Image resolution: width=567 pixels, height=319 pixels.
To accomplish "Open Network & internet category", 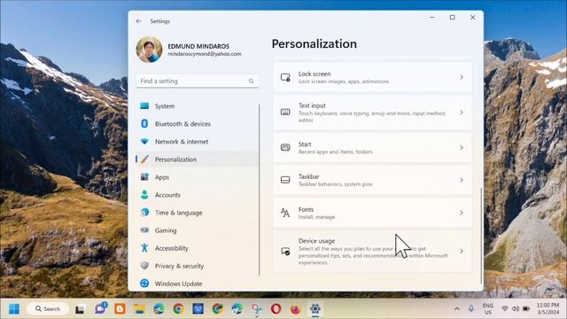I will pyautogui.click(x=198, y=142).
